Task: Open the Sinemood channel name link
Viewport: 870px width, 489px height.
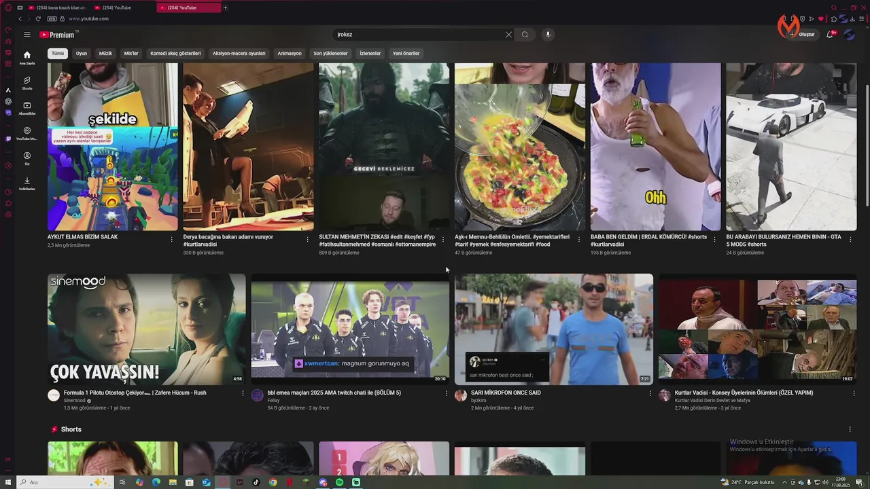Action: (75, 401)
